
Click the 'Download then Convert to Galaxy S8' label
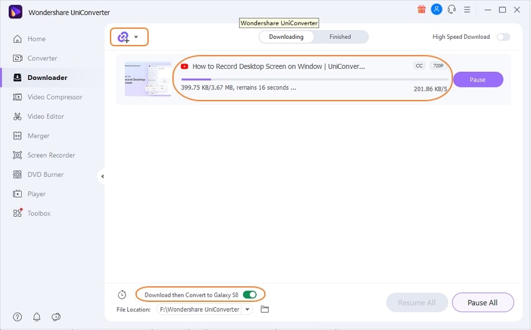click(191, 295)
